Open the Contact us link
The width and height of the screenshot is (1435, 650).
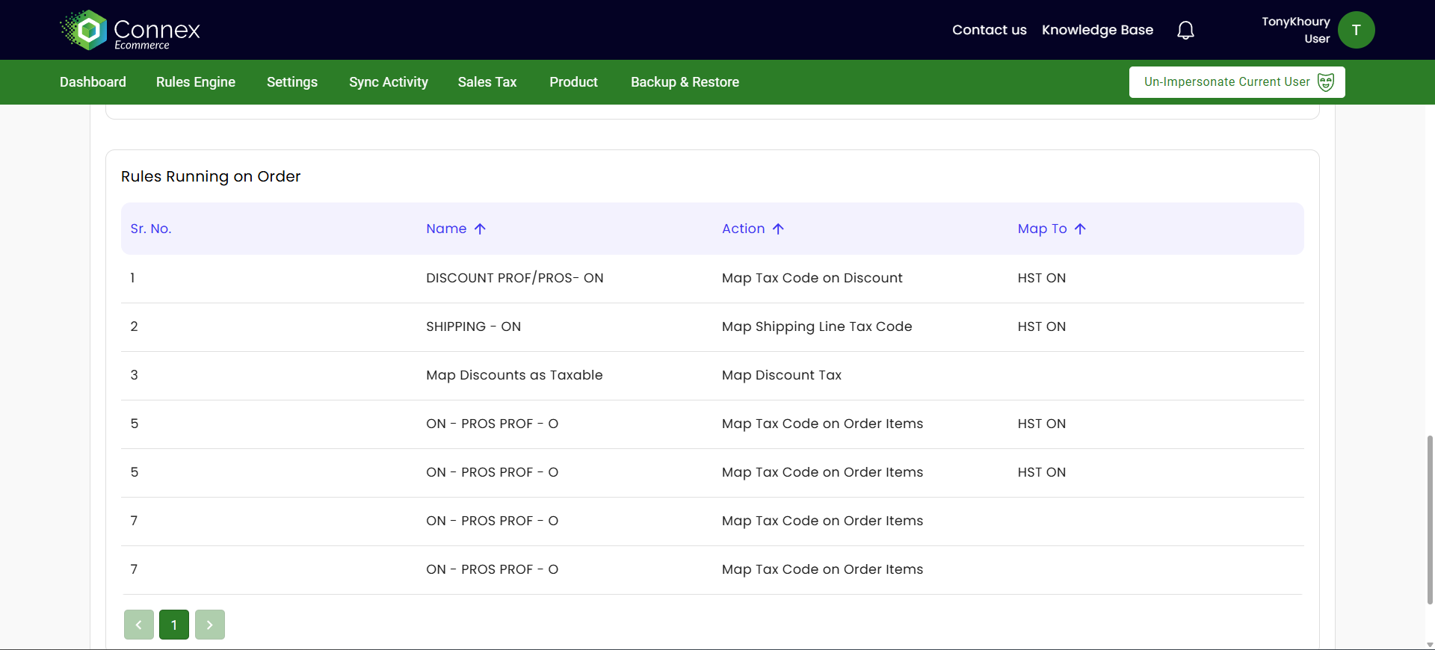[x=989, y=30]
